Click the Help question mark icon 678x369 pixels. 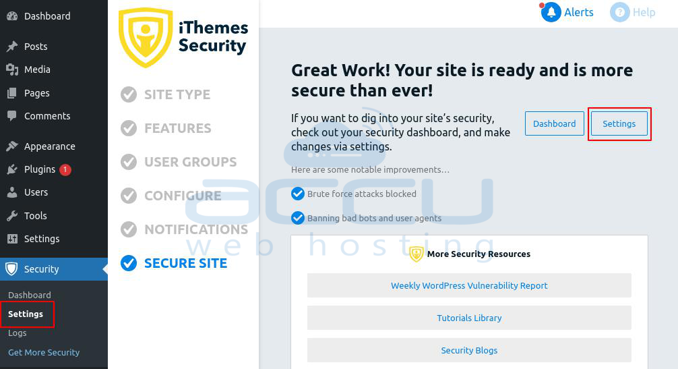tap(619, 12)
